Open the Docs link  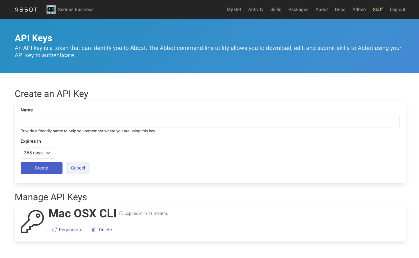[x=340, y=10]
